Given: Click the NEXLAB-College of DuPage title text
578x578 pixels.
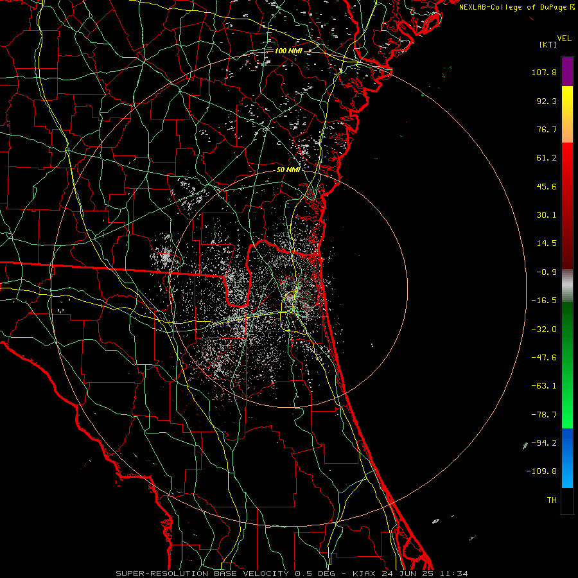Looking at the screenshot, I should pos(513,7).
